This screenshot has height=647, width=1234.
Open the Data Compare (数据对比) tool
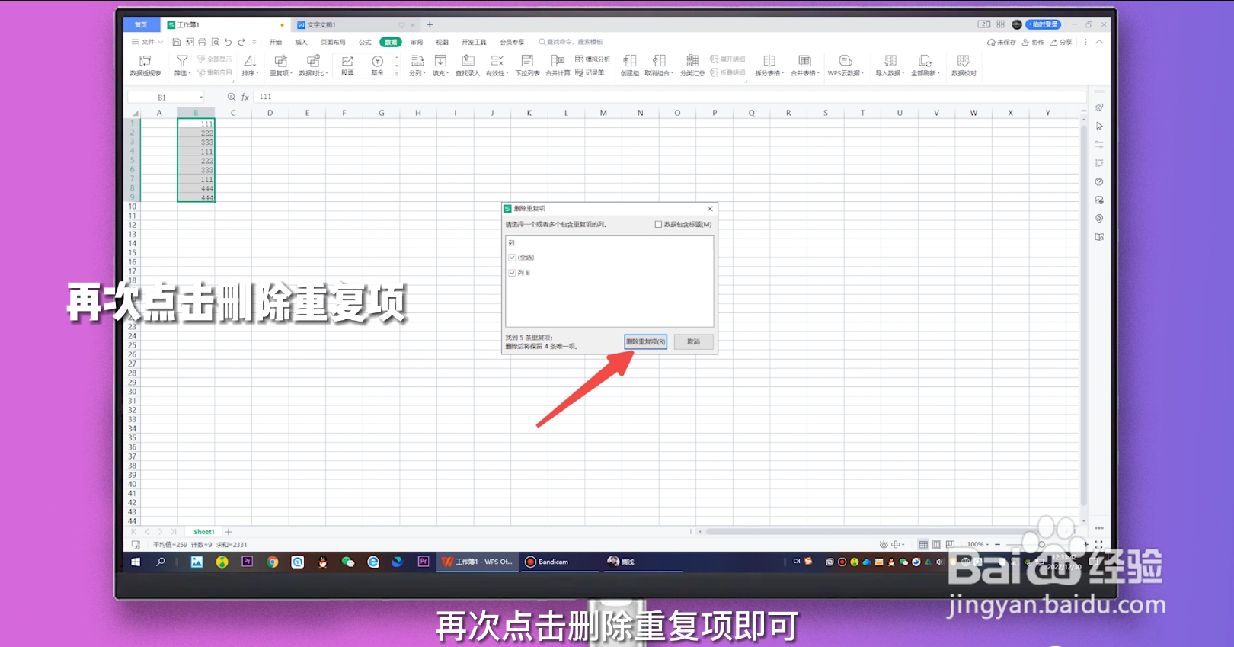(313, 66)
